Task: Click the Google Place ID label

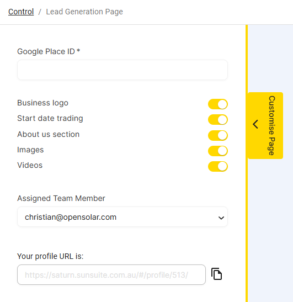Action: tap(49, 51)
